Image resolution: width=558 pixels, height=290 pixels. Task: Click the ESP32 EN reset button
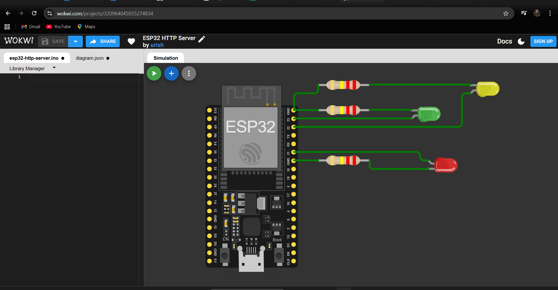click(225, 256)
